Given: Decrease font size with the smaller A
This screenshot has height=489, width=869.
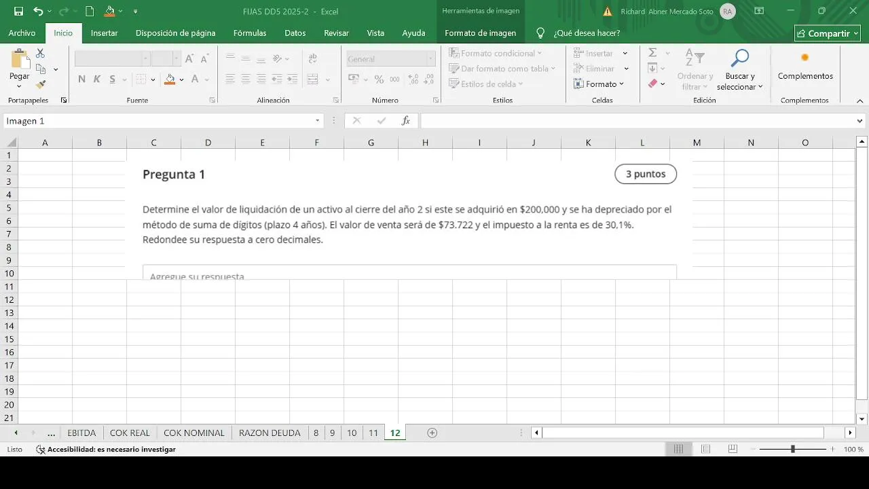Looking at the screenshot, I should point(204,59).
